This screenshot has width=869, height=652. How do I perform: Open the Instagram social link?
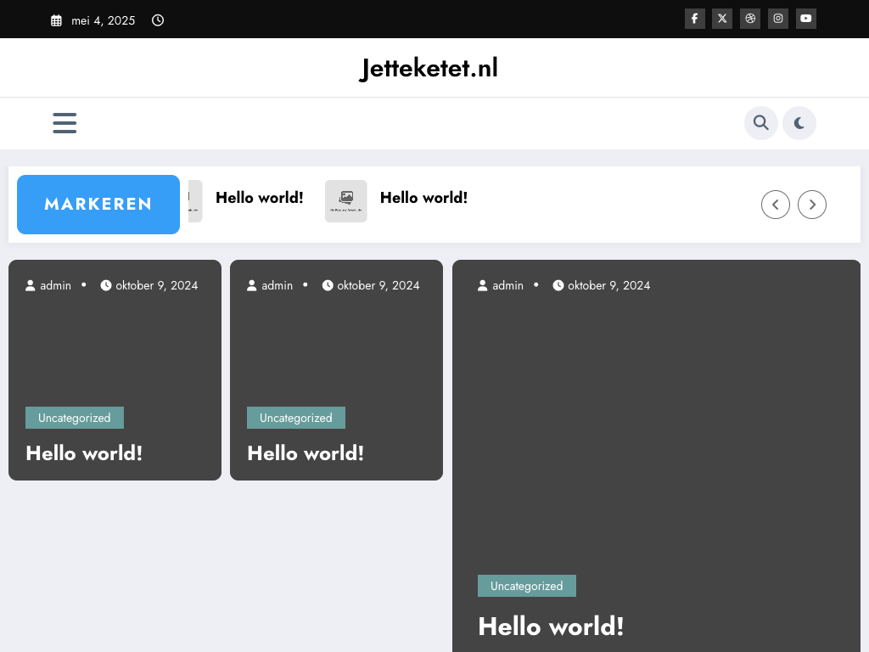[x=778, y=19]
